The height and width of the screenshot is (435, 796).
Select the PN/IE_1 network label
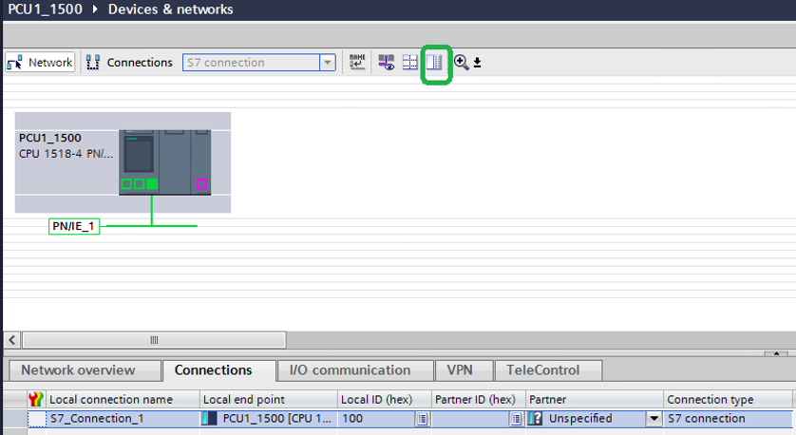[x=74, y=226]
